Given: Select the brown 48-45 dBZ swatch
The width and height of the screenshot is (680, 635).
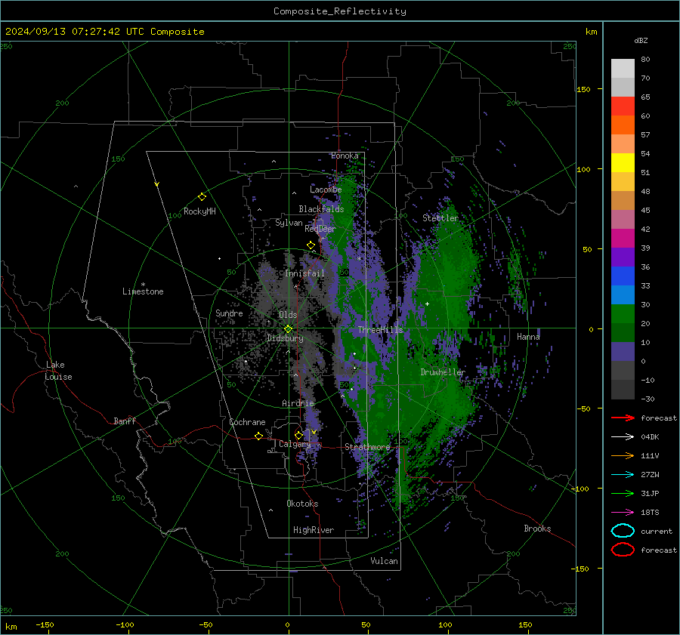Looking at the screenshot, I should point(623,201).
